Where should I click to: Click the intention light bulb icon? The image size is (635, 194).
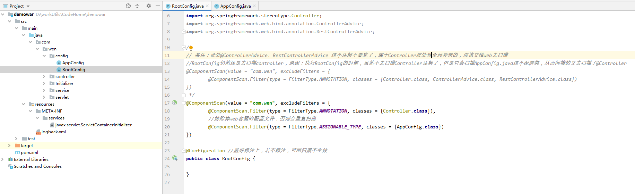pyautogui.click(x=191, y=48)
